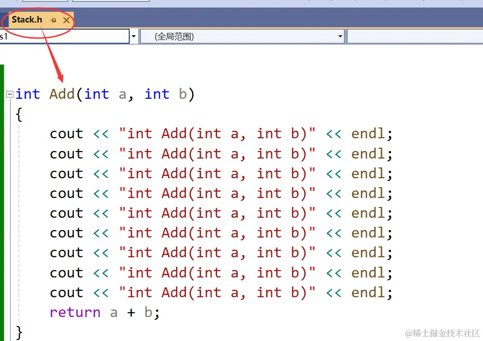Image resolution: width=483 pixels, height=341 pixels.
Task: Click the return keyword
Action: tap(75, 312)
